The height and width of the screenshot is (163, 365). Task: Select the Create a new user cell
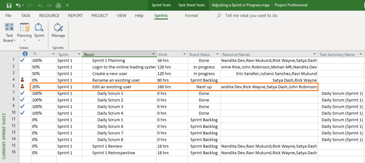pos(119,73)
